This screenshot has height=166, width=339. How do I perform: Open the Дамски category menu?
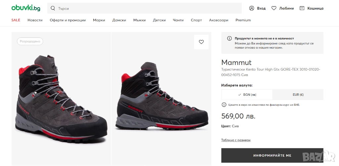(x=119, y=20)
